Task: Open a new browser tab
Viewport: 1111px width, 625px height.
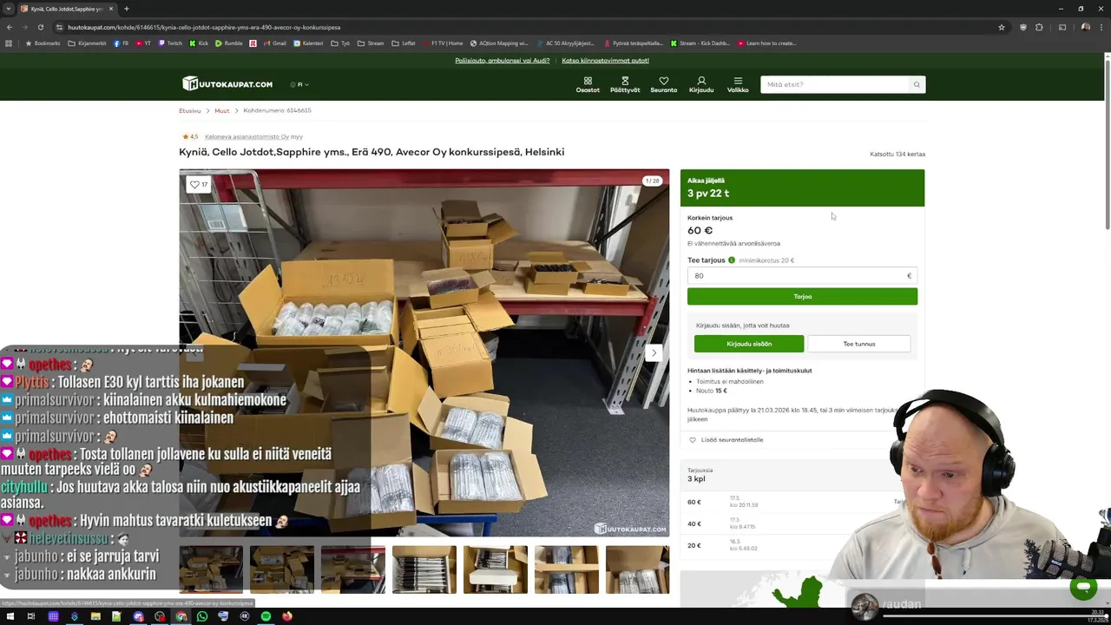Action: tap(126, 9)
